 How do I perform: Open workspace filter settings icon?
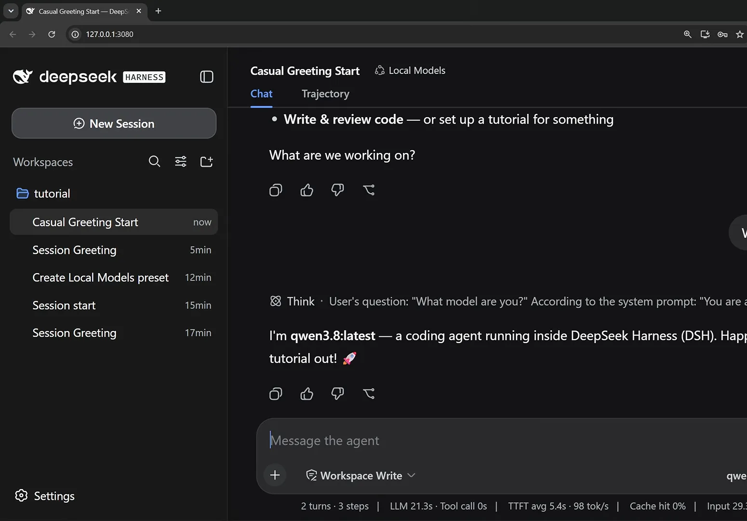click(181, 161)
